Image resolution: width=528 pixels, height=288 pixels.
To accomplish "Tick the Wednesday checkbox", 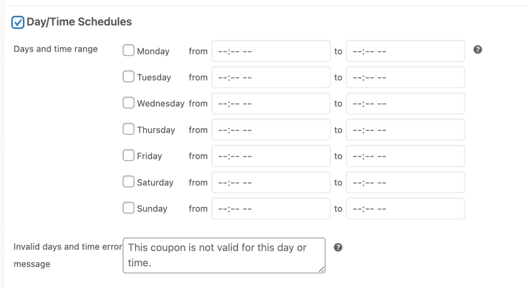I will pyautogui.click(x=128, y=103).
